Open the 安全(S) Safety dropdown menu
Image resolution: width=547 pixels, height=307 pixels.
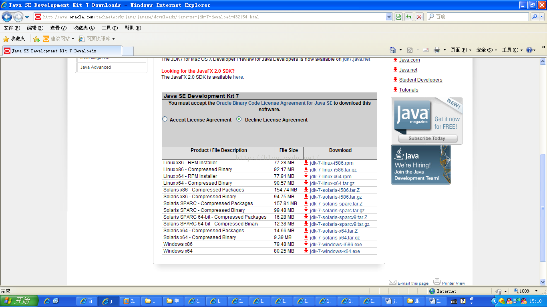[x=486, y=50]
